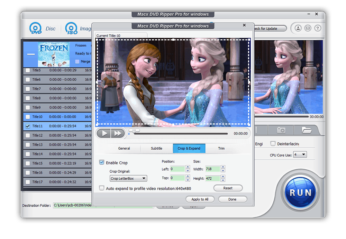Click the Height size input field

tap(213, 178)
